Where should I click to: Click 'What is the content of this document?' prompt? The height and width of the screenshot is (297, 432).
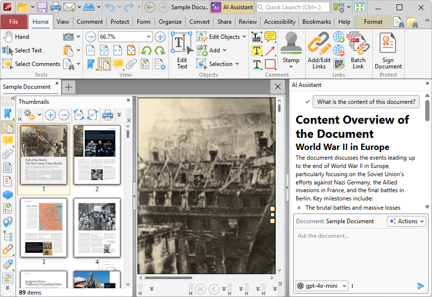366,102
